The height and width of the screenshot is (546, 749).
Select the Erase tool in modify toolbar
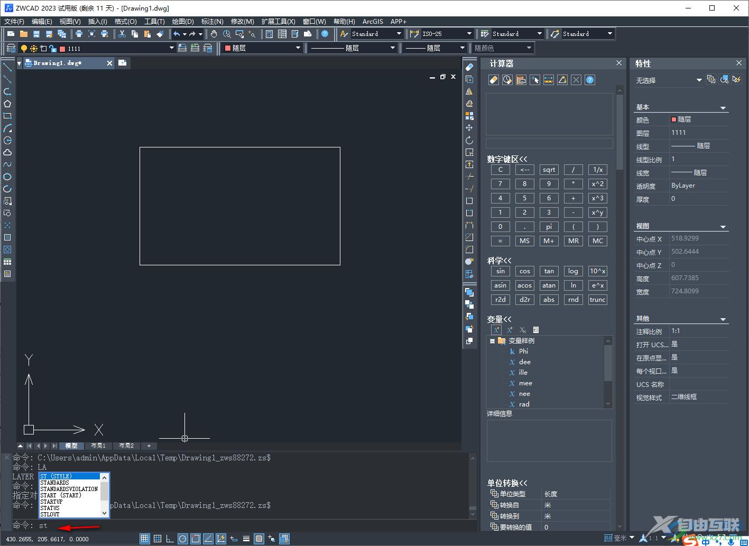pyautogui.click(x=469, y=67)
